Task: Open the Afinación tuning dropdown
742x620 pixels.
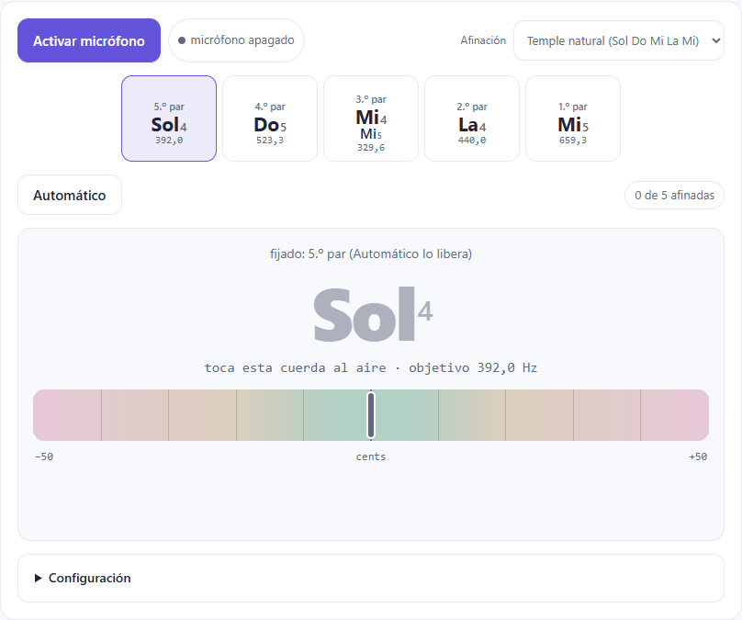Action: pyautogui.click(x=619, y=40)
